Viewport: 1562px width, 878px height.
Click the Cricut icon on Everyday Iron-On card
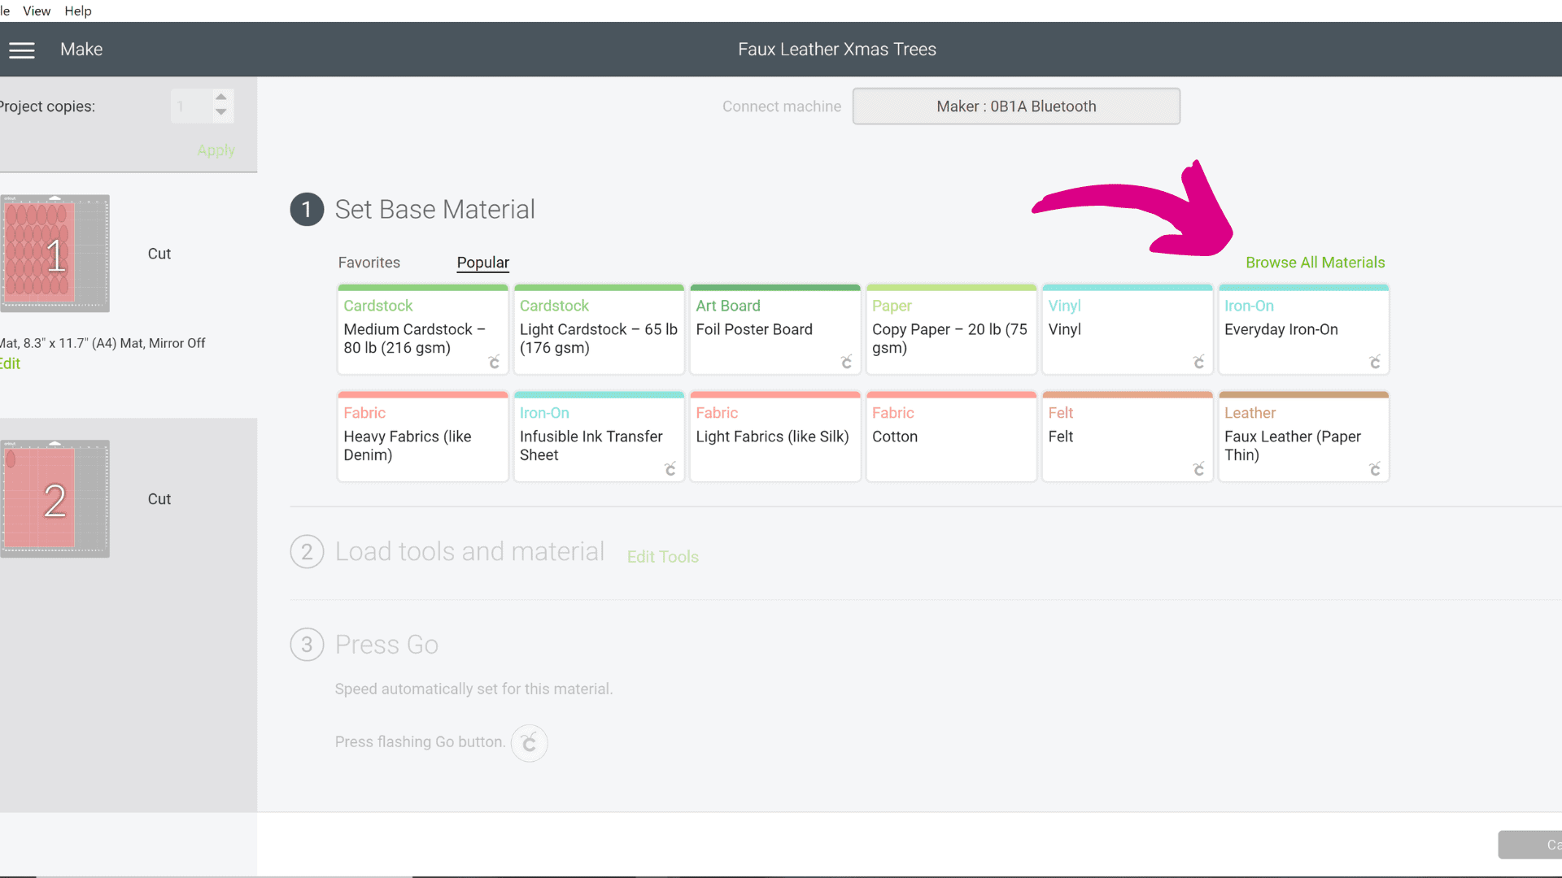point(1376,363)
